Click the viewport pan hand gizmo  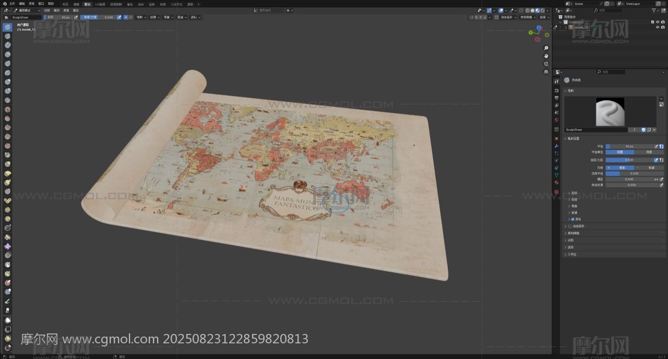pos(546,56)
